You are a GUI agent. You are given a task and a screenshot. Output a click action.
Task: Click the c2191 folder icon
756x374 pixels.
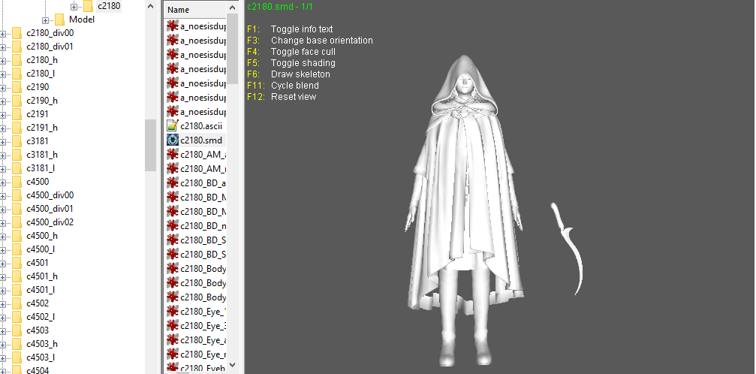(x=17, y=114)
